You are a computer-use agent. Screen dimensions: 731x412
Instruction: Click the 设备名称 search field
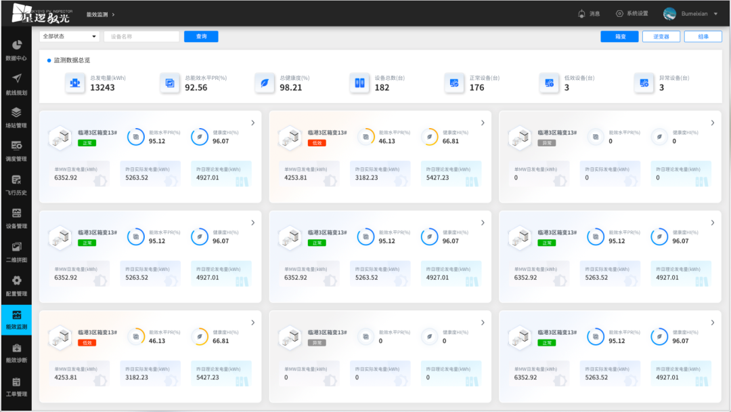(x=141, y=37)
